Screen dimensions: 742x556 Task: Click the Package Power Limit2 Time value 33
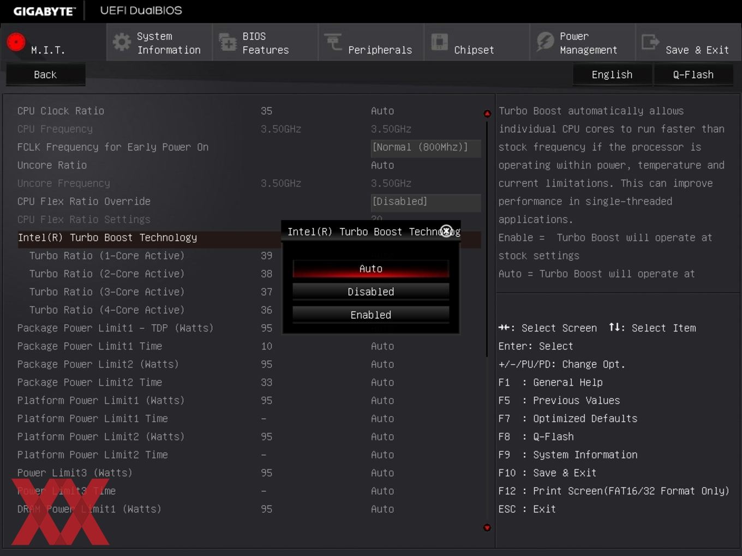coord(266,382)
